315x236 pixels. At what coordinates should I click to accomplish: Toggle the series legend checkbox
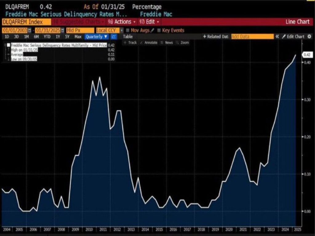(9, 45)
